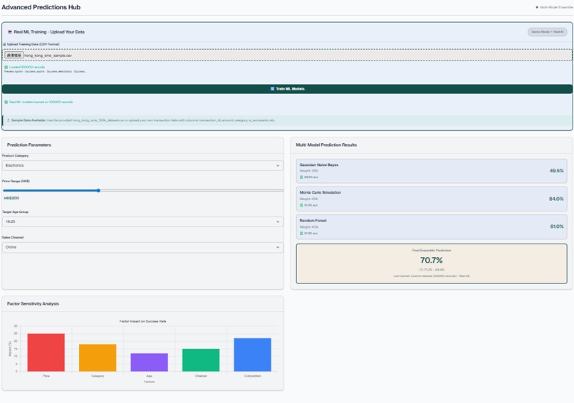
Task: Click the icon before Sample Data Available note
Action: coord(9,120)
